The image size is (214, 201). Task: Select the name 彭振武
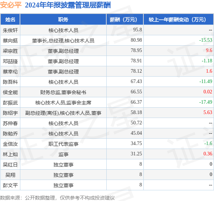tap(10, 103)
